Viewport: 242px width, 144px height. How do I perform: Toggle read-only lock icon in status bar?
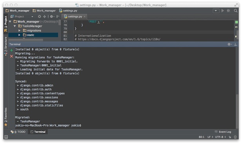click(230, 137)
